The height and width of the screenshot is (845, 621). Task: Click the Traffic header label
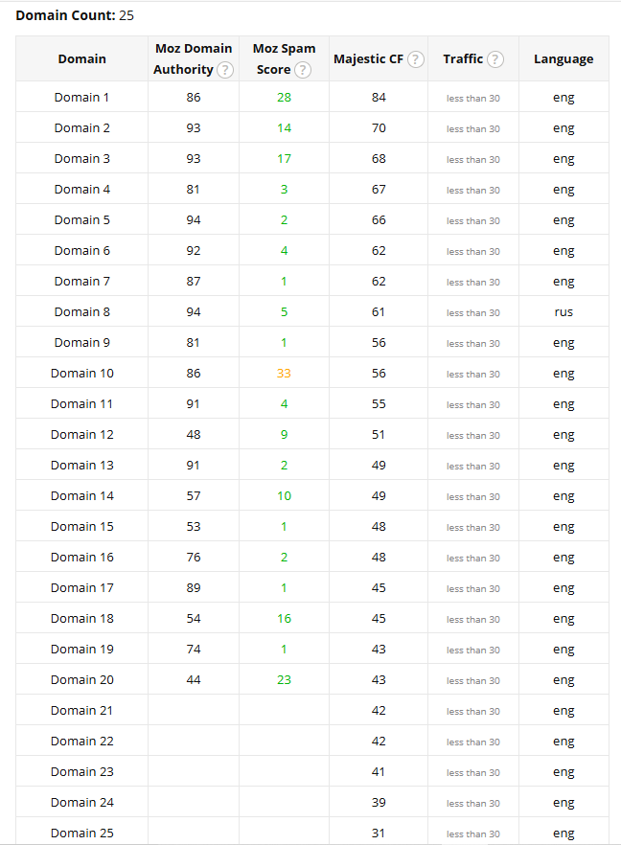tap(463, 59)
